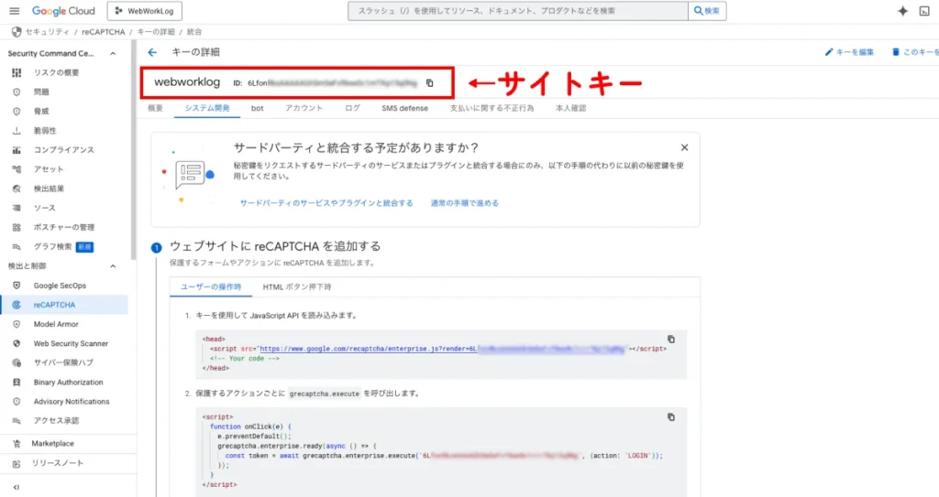
Task: Click the キーを編集 button
Action: point(849,52)
